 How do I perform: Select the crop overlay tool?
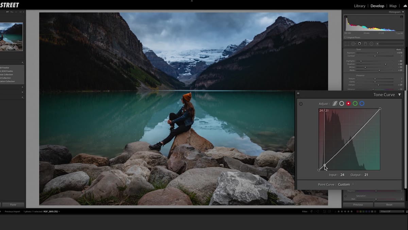pos(347,44)
